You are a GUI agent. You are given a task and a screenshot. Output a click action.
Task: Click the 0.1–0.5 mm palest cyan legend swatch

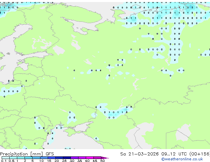click(x=6, y=158)
